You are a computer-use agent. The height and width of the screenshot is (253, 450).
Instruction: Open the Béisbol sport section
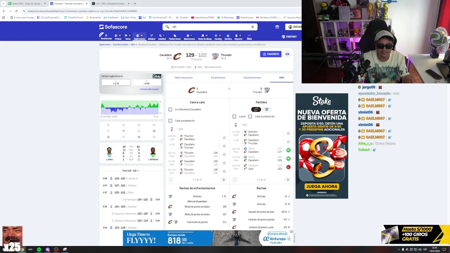click(x=152, y=37)
